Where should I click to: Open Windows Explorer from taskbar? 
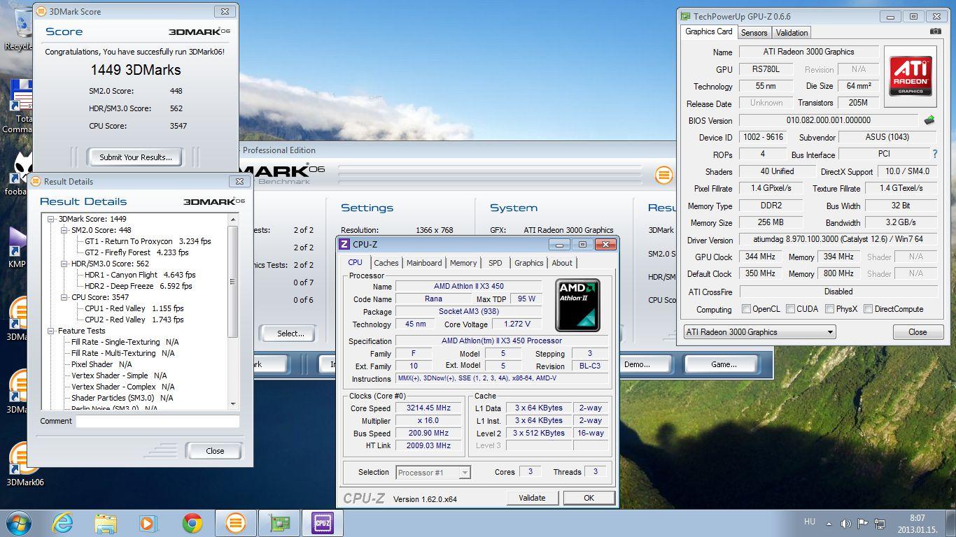click(106, 522)
